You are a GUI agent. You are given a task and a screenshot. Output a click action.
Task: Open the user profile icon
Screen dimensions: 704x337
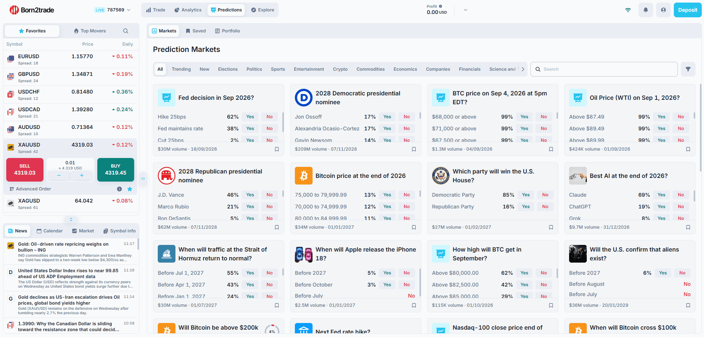click(663, 10)
